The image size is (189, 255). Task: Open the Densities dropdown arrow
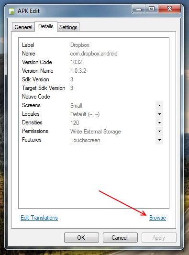159,122
